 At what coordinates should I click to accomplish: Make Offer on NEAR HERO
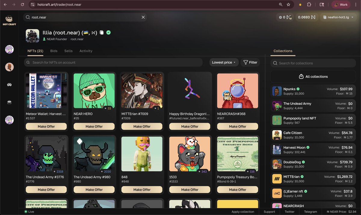94,126
